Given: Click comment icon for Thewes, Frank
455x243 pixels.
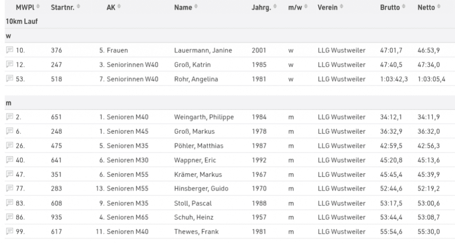Looking at the screenshot, I should (10, 231).
